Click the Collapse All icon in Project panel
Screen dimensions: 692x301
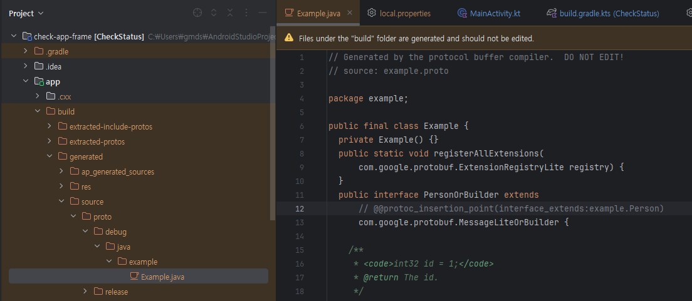pyautogui.click(x=230, y=13)
